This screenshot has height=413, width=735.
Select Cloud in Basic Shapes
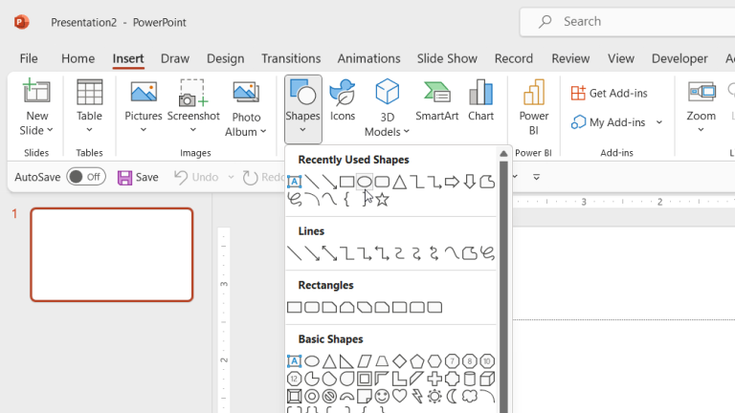pos(470,397)
